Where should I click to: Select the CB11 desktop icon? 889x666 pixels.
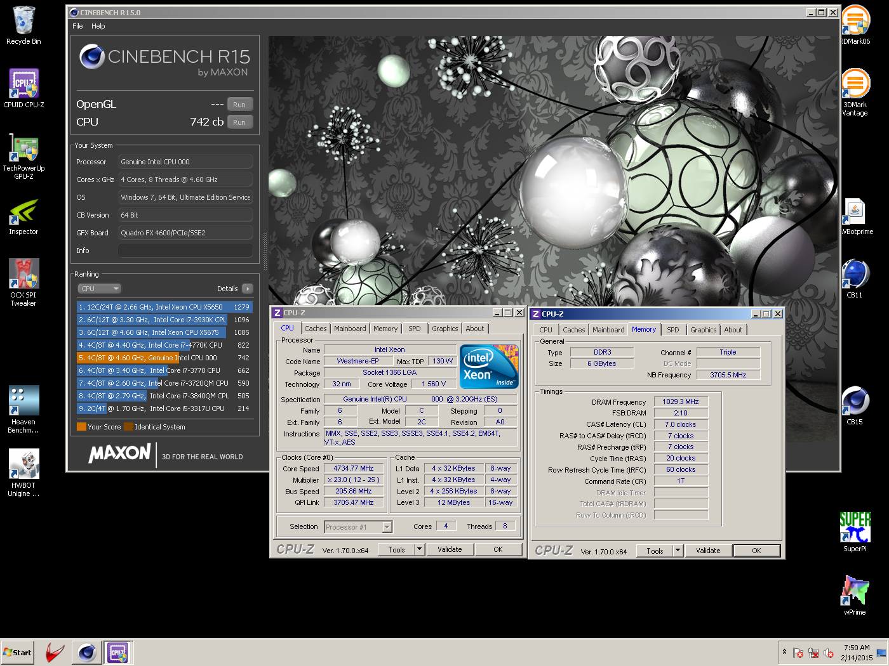pyautogui.click(x=855, y=279)
